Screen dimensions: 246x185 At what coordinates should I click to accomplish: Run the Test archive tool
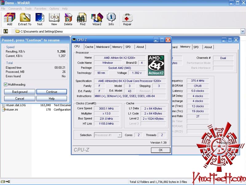point(40,19)
